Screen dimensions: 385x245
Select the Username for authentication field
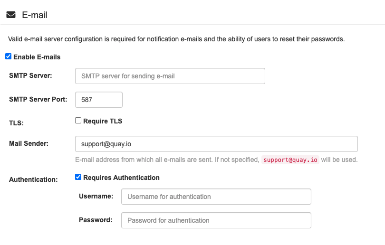coord(216,197)
